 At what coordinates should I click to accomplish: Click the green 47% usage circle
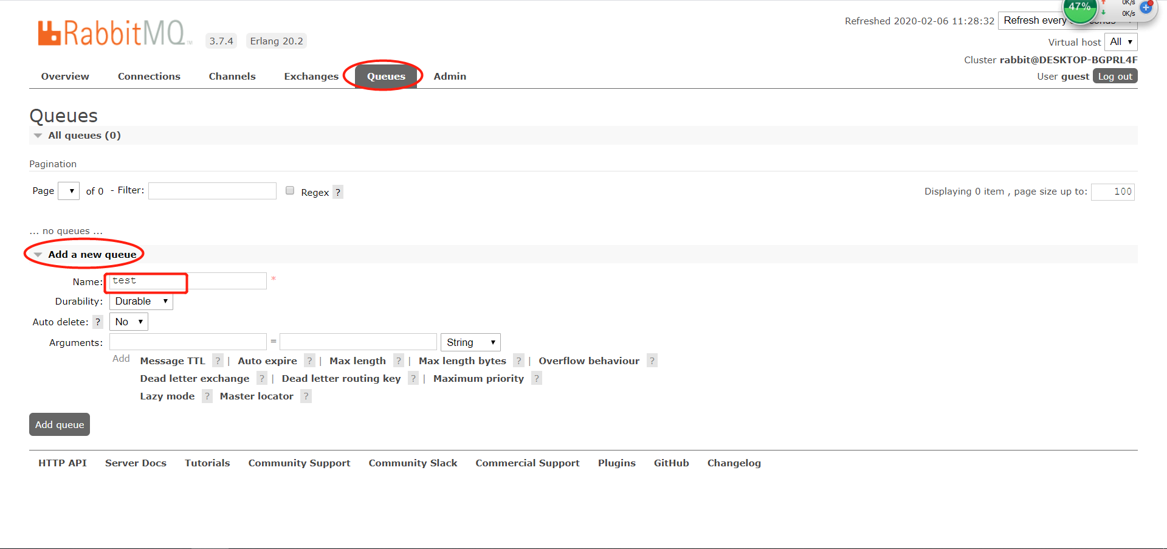click(x=1079, y=9)
